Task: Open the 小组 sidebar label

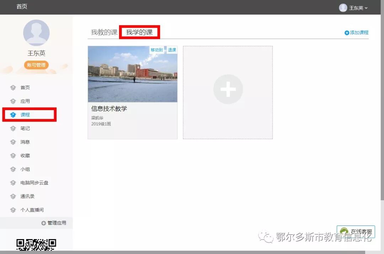Action: pos(25,169)
